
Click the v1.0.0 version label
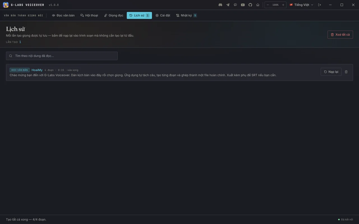[54, 5]
